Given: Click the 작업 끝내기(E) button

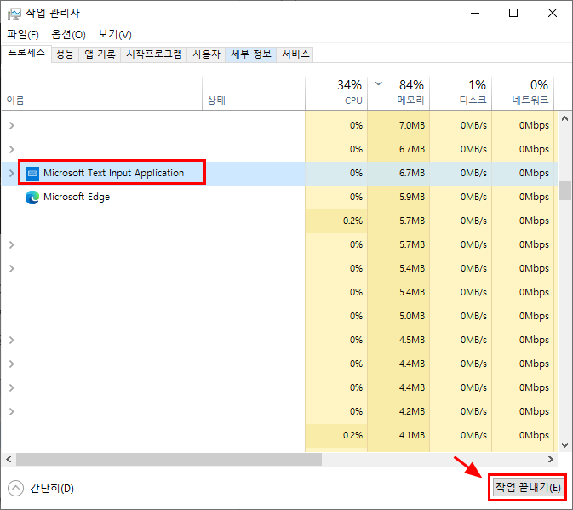Looking at the screenshot, I should pos(528,487).
